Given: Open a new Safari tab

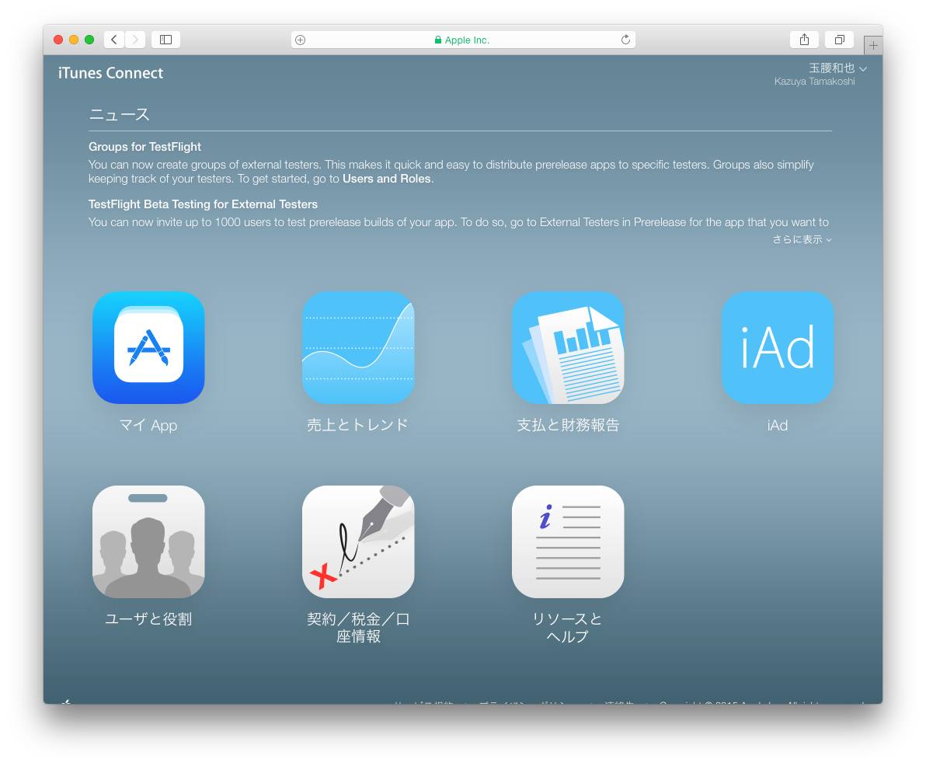Looking at the screenshot, I should (x=873, y=44).
